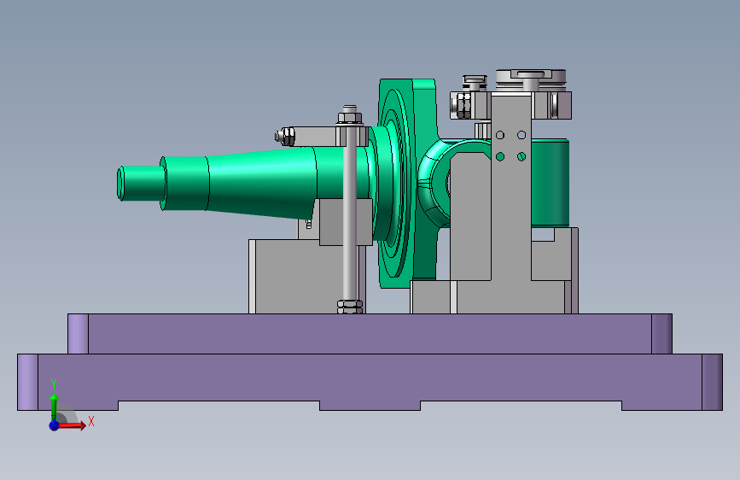Select the horizontal gray clamp bar above spindle
This screenshot has width=740, height=480.
click(326, 136)
